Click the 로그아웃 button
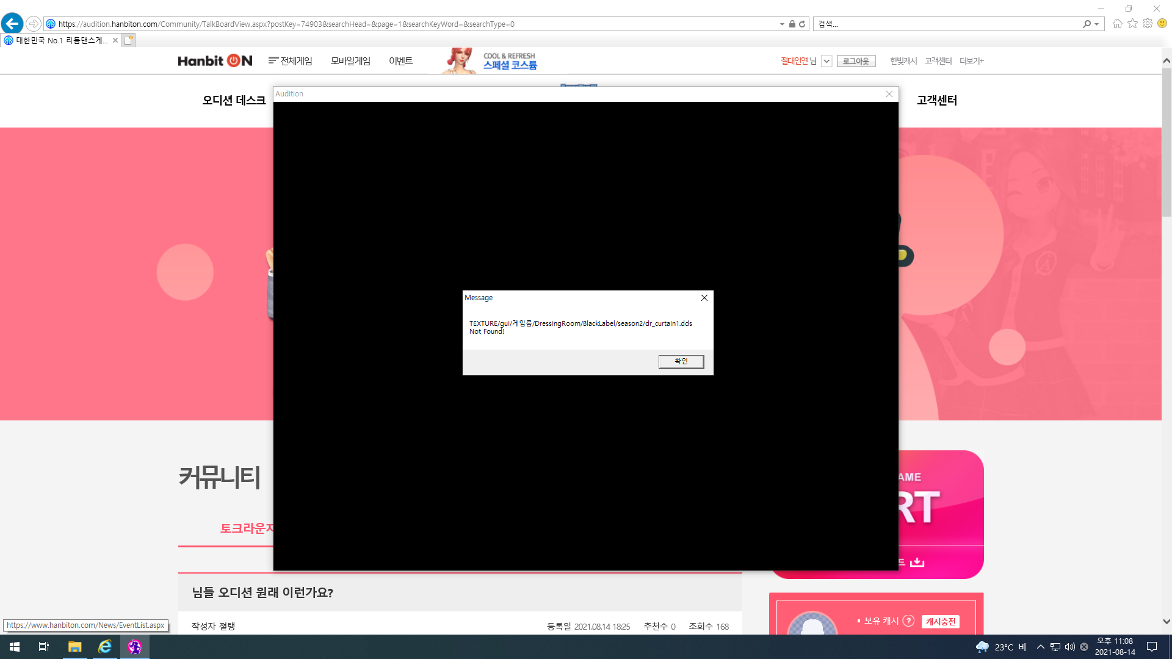1172x659 pixels. [x=856, y=61]
